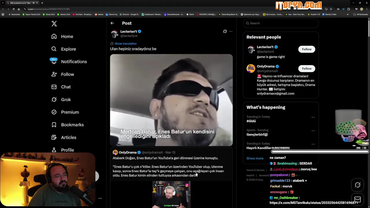Open the #öldü trending topic
The image size is (370, 208).
(251, 121)
